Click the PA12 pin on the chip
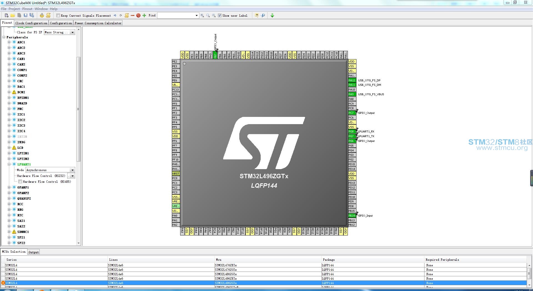The height and width of the screenshot is (291, 533). click(352, 80)
